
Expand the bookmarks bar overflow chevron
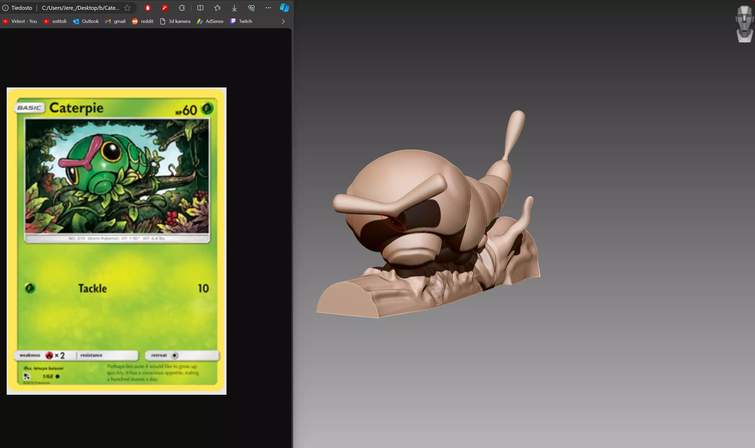click(x=283, y=21)
